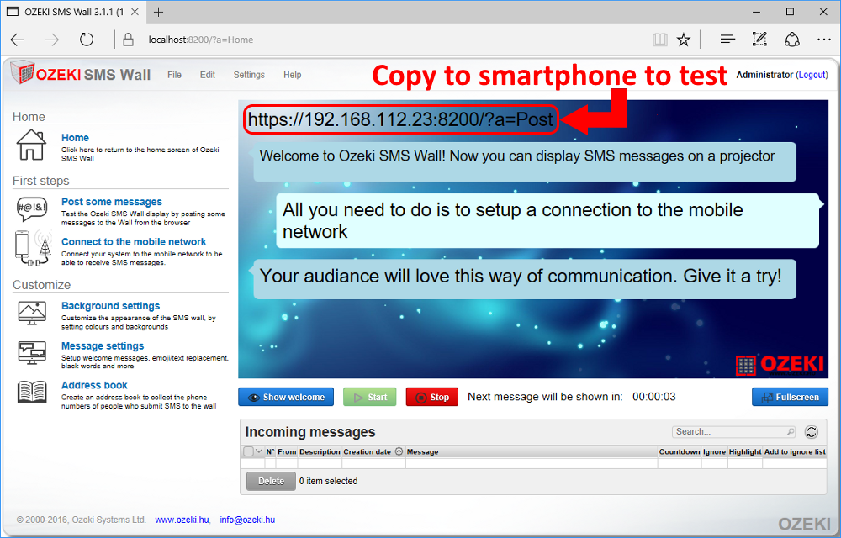Screen dimensions: 841x538
Task: Toggle sort arrow on Creation date column
Action: point(399,451)
